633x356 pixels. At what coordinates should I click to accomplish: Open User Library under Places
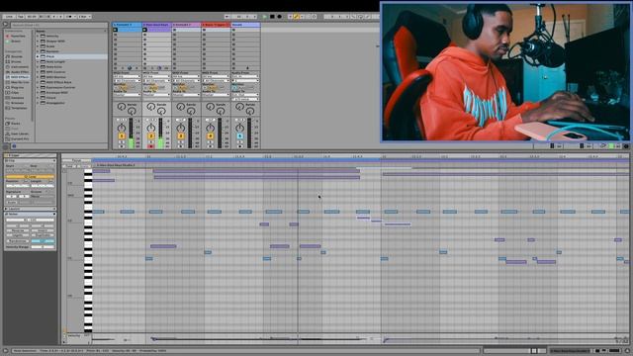[20, 133]
